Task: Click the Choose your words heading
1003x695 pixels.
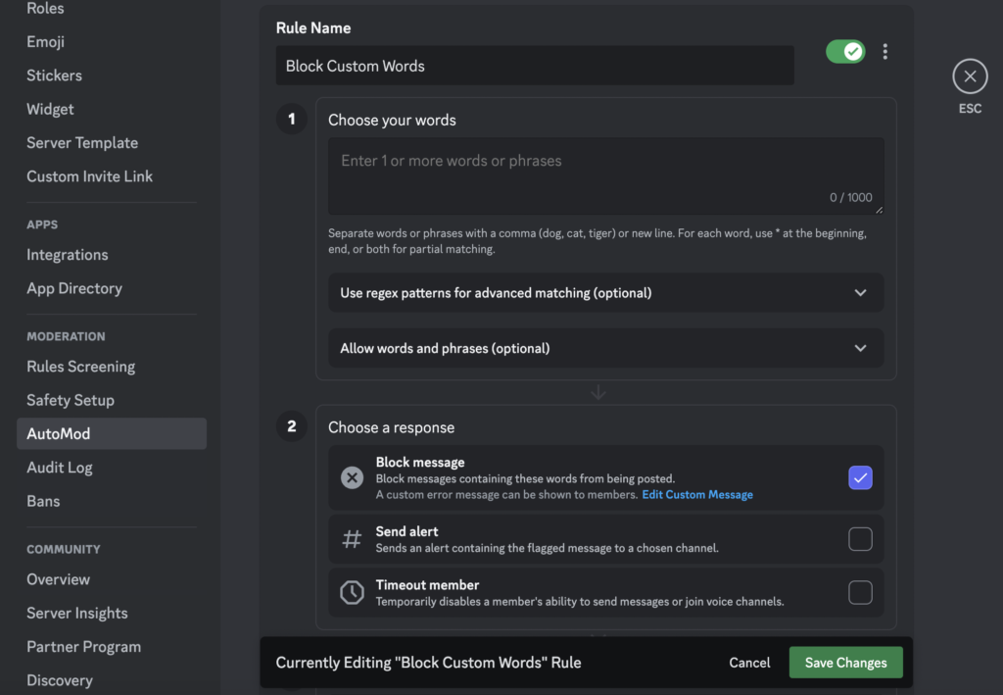Action: click(392, 121)
